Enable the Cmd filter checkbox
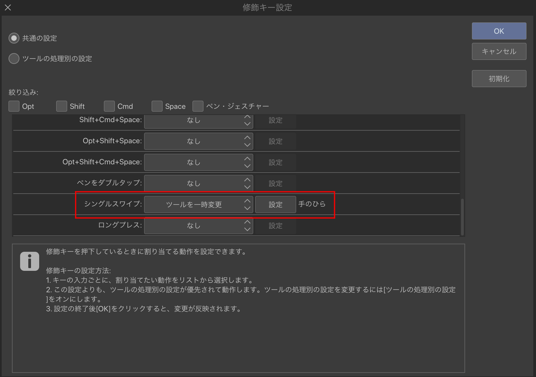536x377 pixels. (x=109, y=106)
